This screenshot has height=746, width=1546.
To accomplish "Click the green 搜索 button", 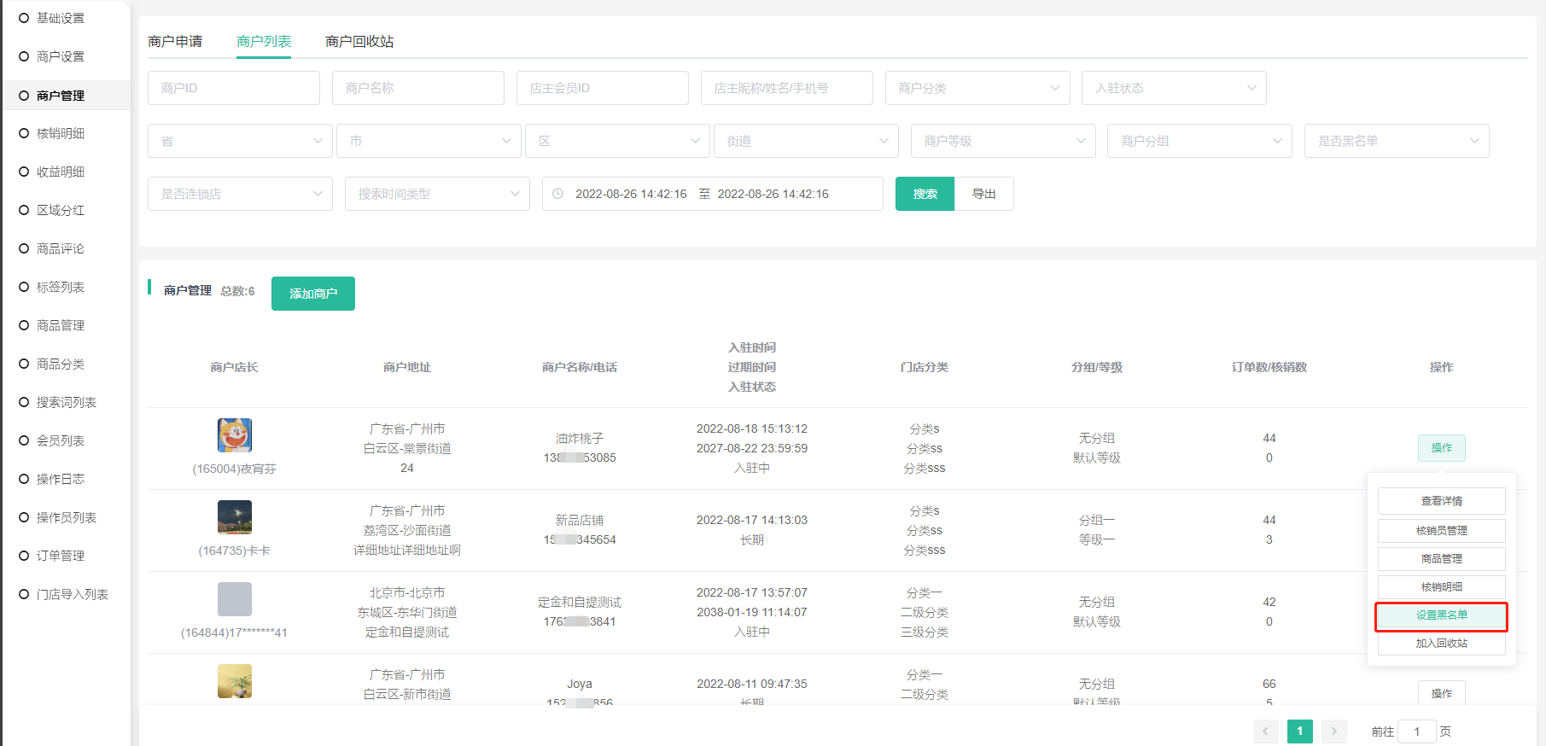I will pyautogui.click(x=925, y=194).
